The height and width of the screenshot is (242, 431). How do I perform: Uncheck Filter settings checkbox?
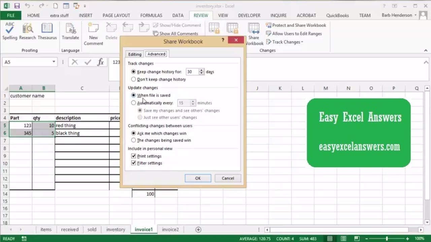click(134, 163)
